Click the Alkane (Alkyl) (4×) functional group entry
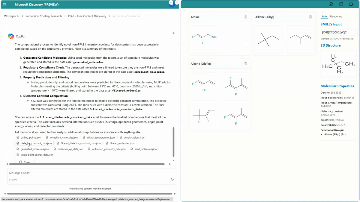 (x=335, y=134)
